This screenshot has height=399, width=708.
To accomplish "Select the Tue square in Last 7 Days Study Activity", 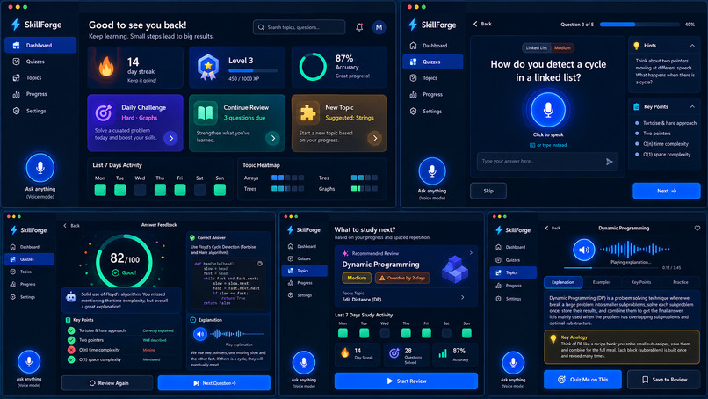I will point(364,333).
